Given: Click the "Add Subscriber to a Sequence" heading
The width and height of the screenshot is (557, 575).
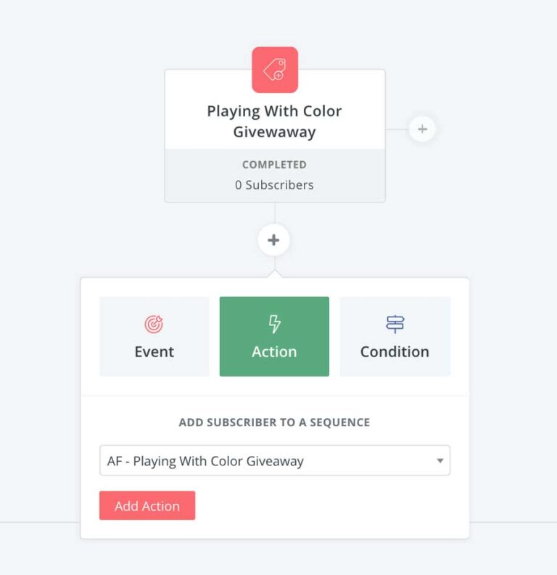Looking at the screenshot, I should point(274,423).
